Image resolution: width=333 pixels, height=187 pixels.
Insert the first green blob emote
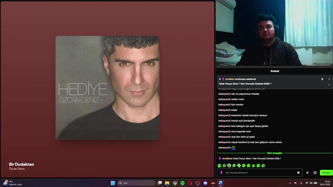219,165
